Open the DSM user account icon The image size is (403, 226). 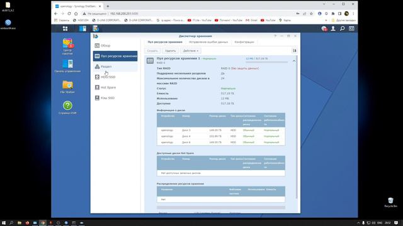(333, 29)
